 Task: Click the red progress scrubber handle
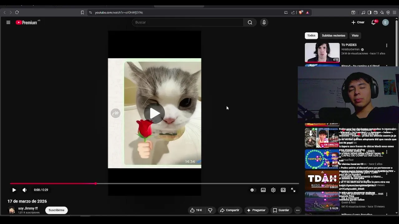(96, 184)
